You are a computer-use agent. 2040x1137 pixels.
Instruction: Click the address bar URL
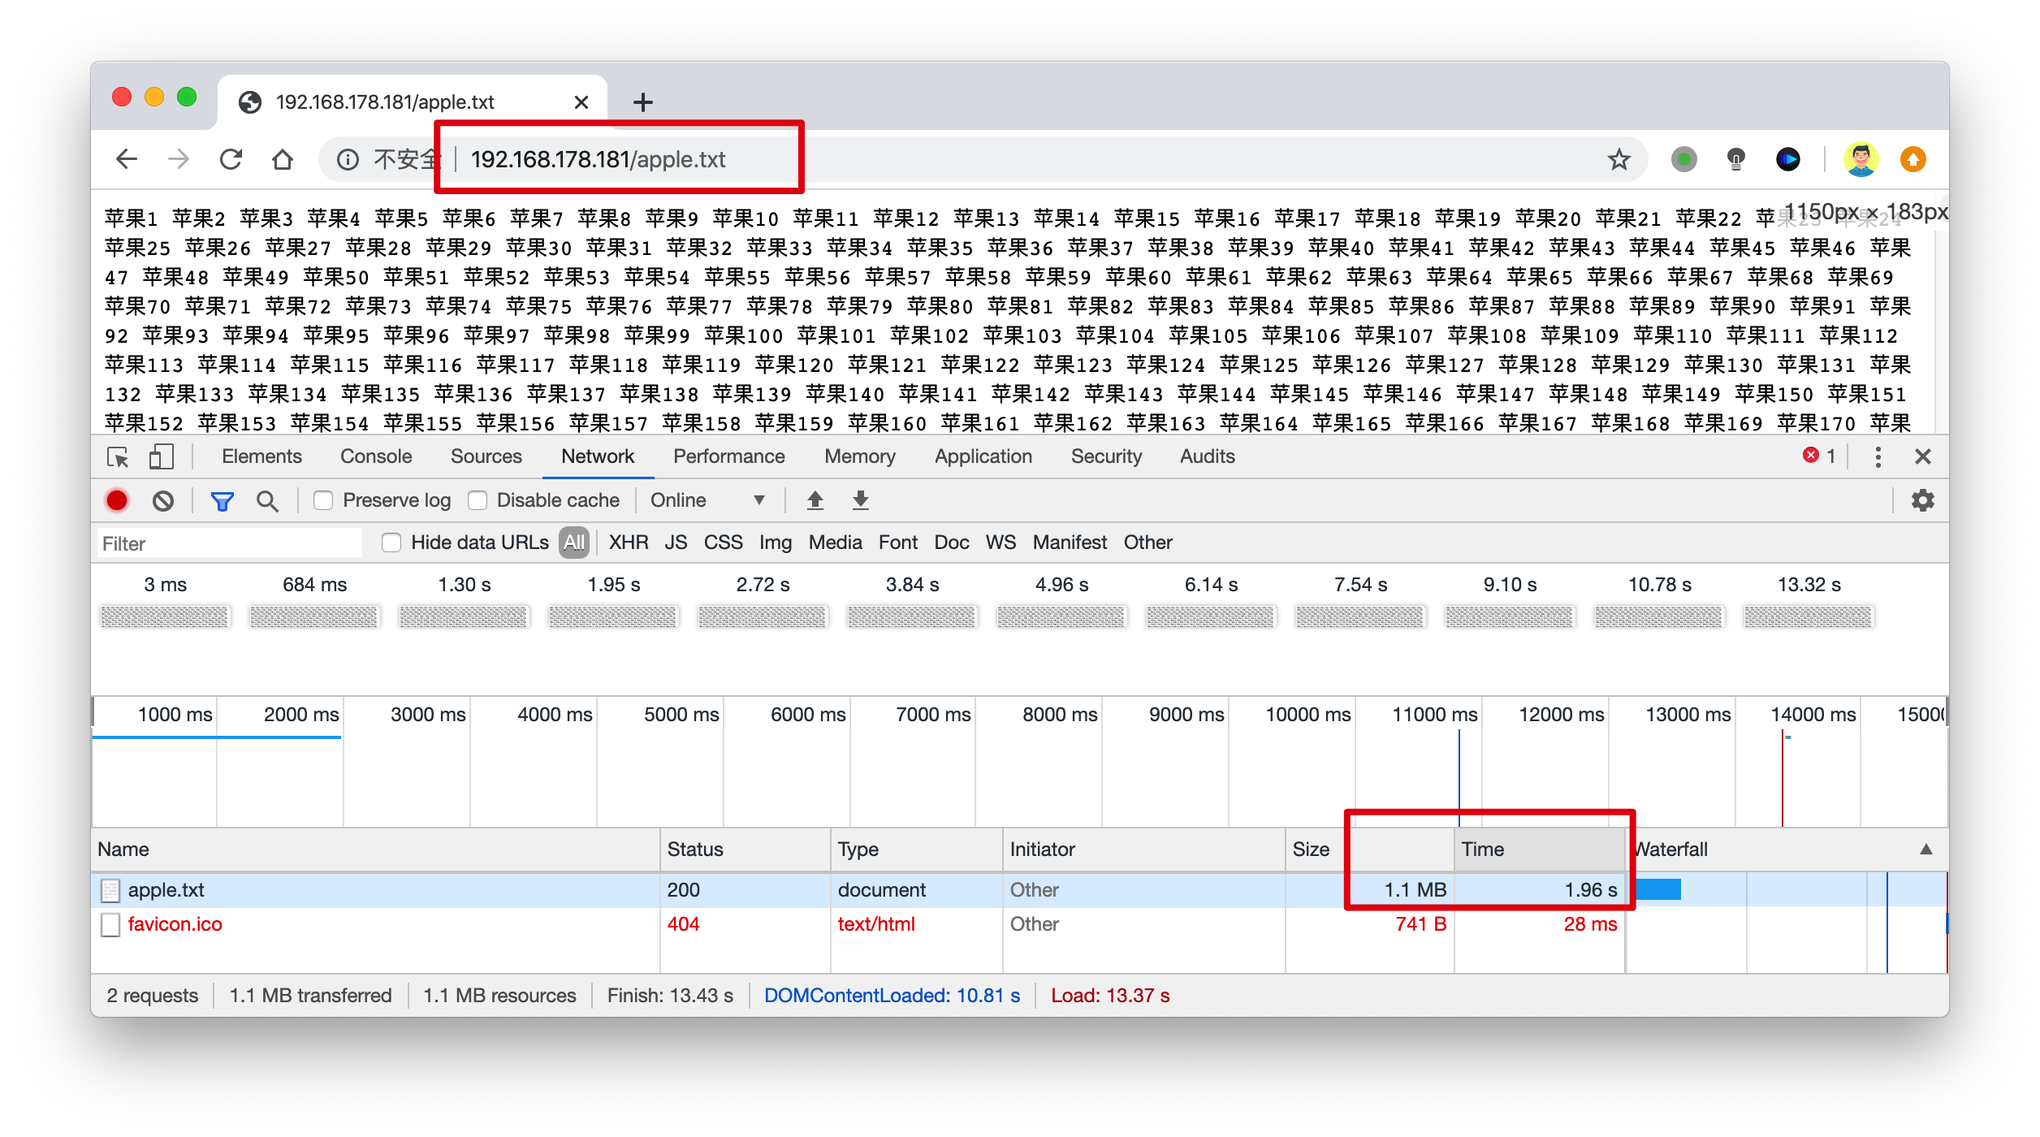click(x=598, y=159)
